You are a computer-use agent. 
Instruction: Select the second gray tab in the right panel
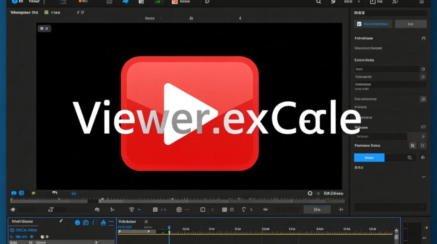[x=411, y=24]
